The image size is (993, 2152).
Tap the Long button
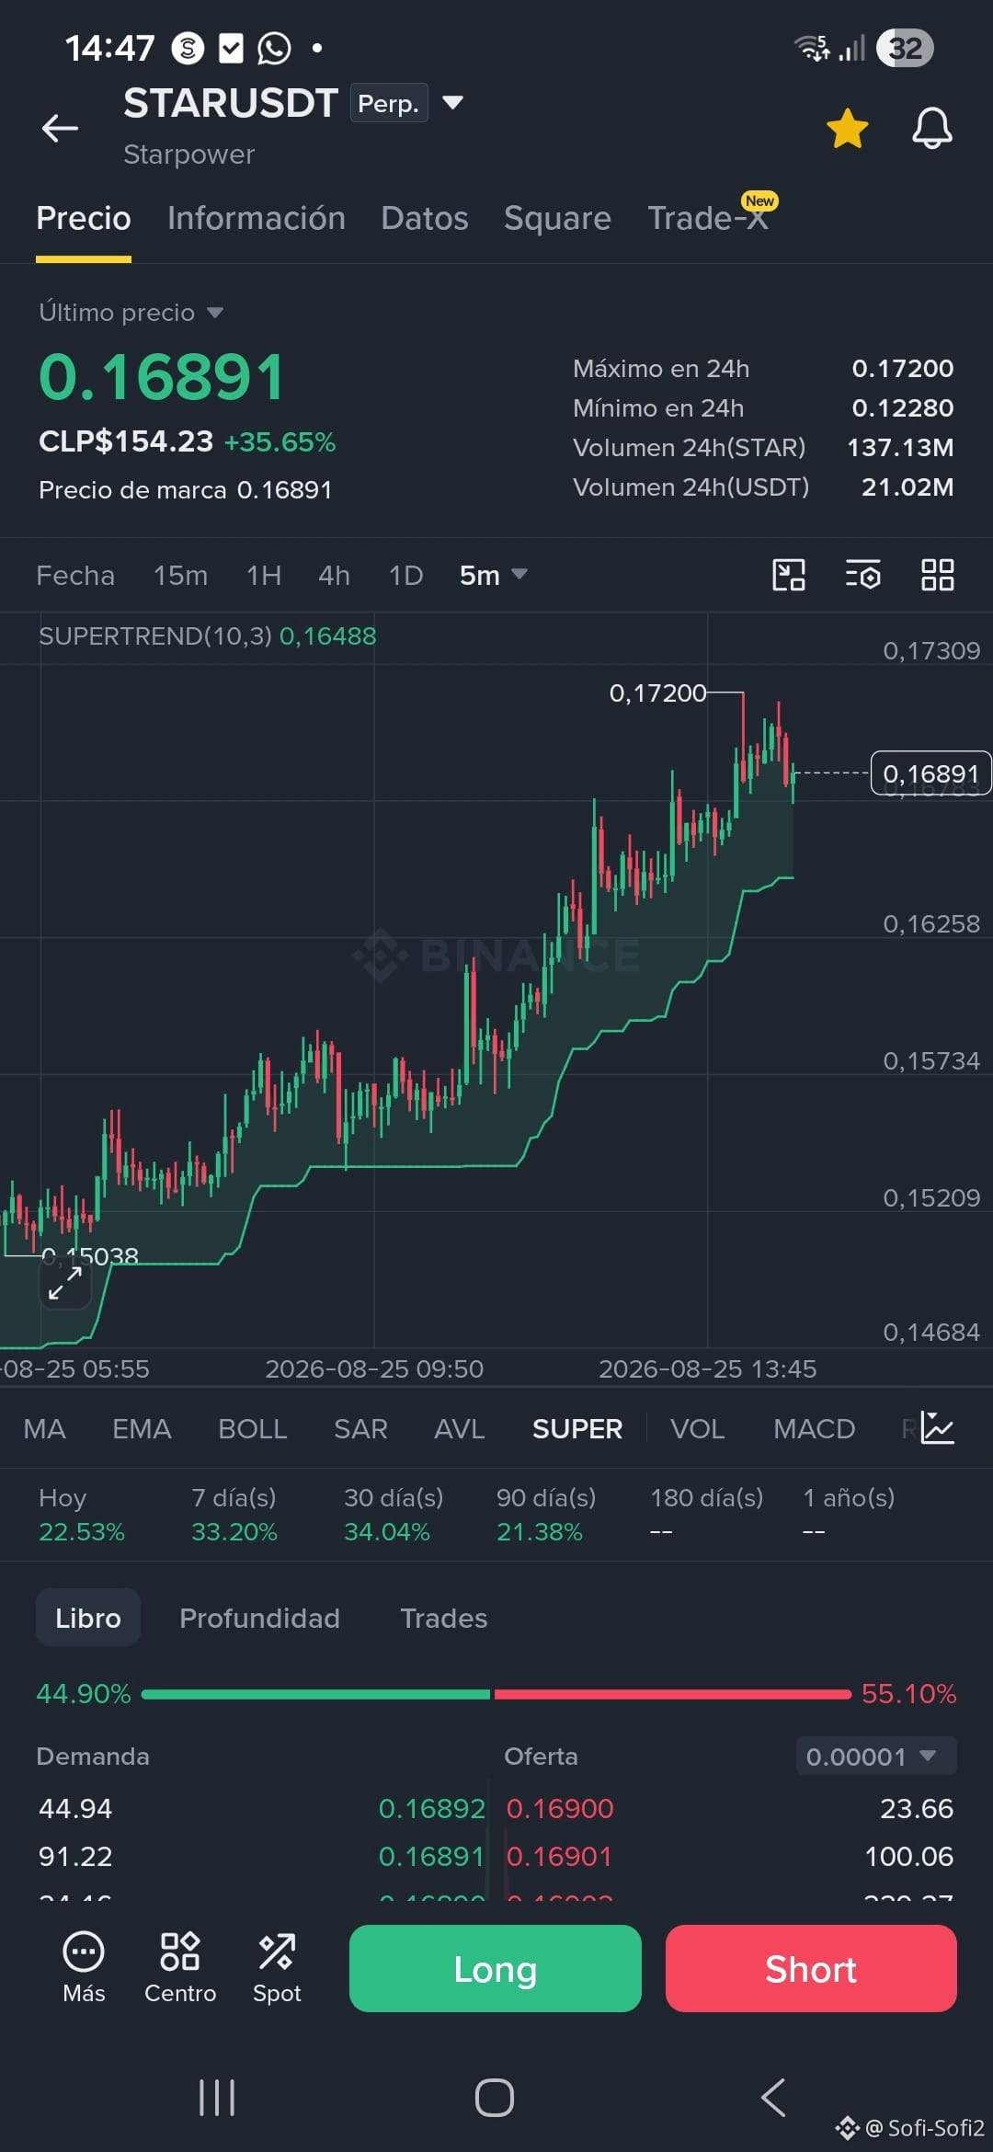pyautogui.click(x=496, y=1969)
